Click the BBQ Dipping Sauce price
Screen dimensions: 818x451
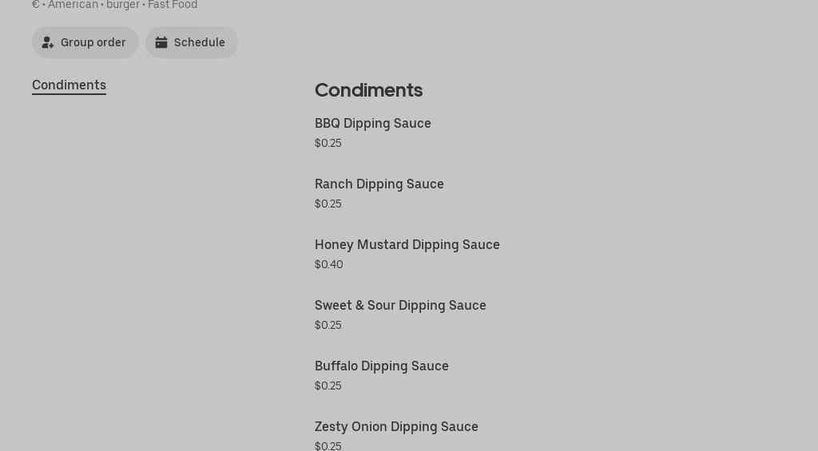pyautogui.click(x=328, y=143)
